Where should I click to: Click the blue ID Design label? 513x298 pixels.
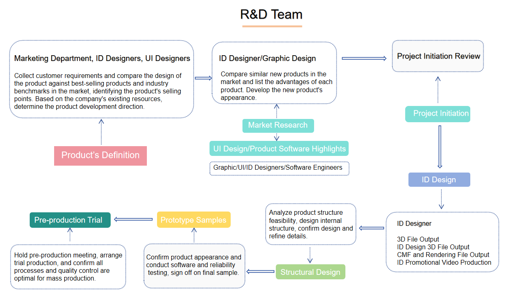[439, 180]
